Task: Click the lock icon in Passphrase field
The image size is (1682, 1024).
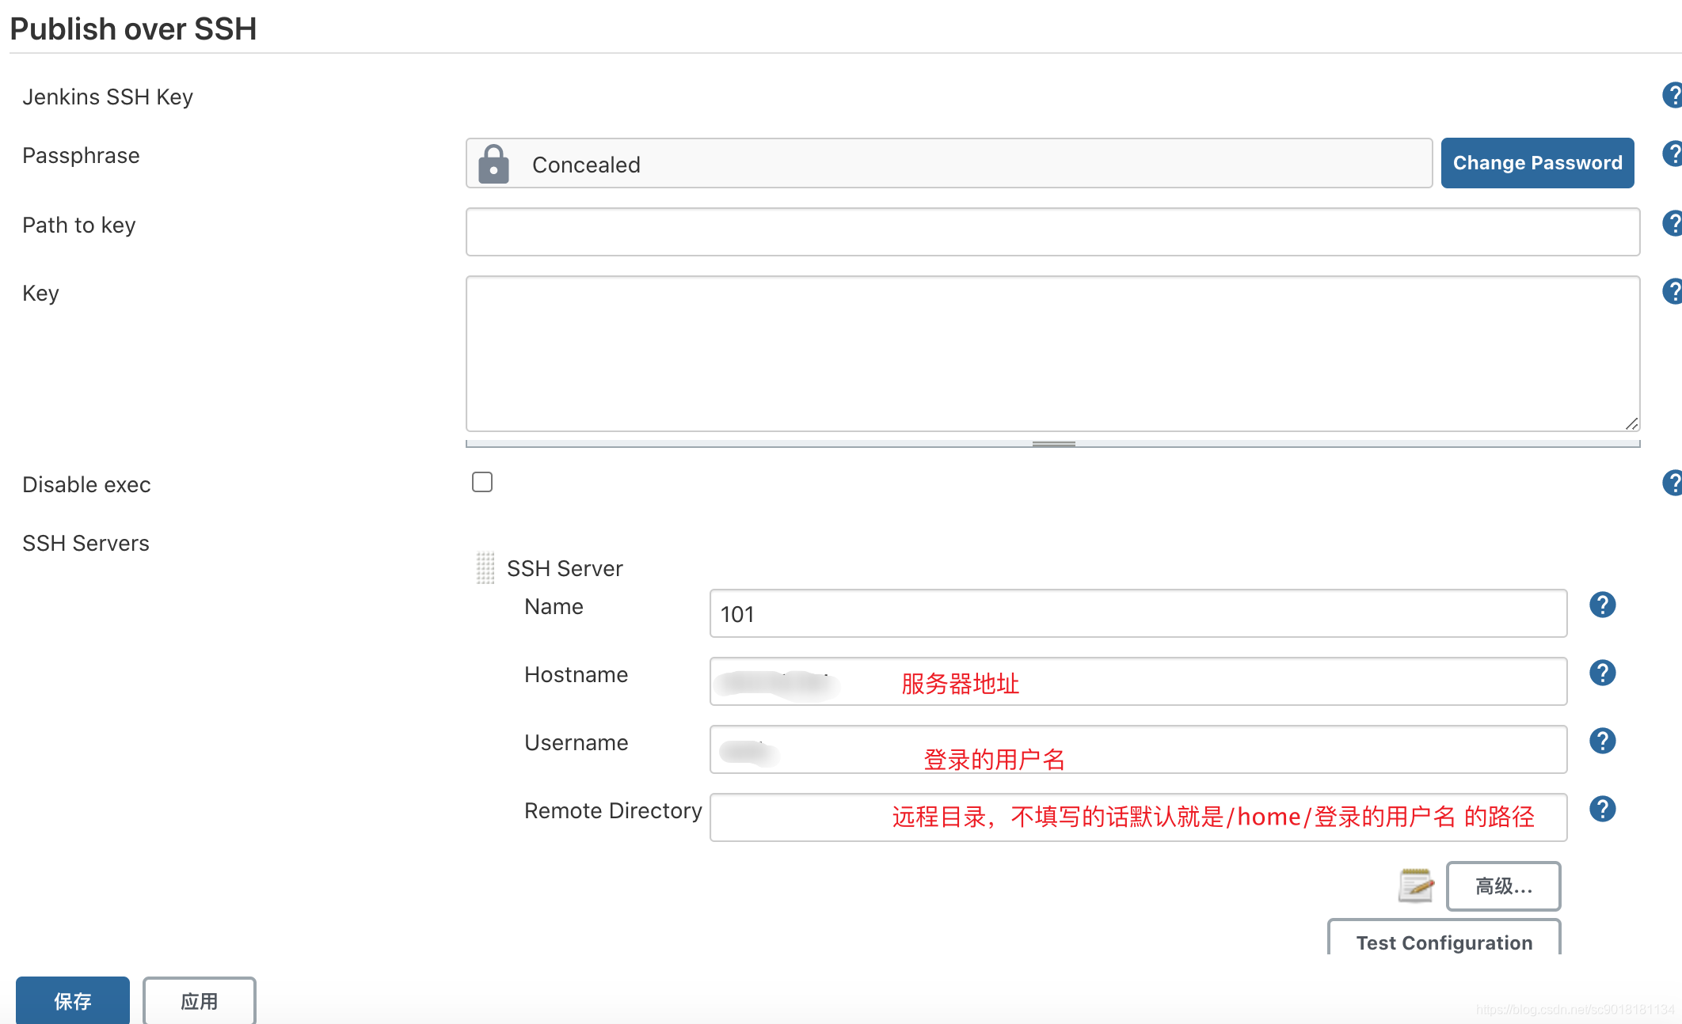Action: (493, 164)
